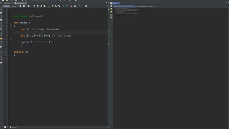
Task: Maximize the editor window via restore icon
Action: point(108,3)
